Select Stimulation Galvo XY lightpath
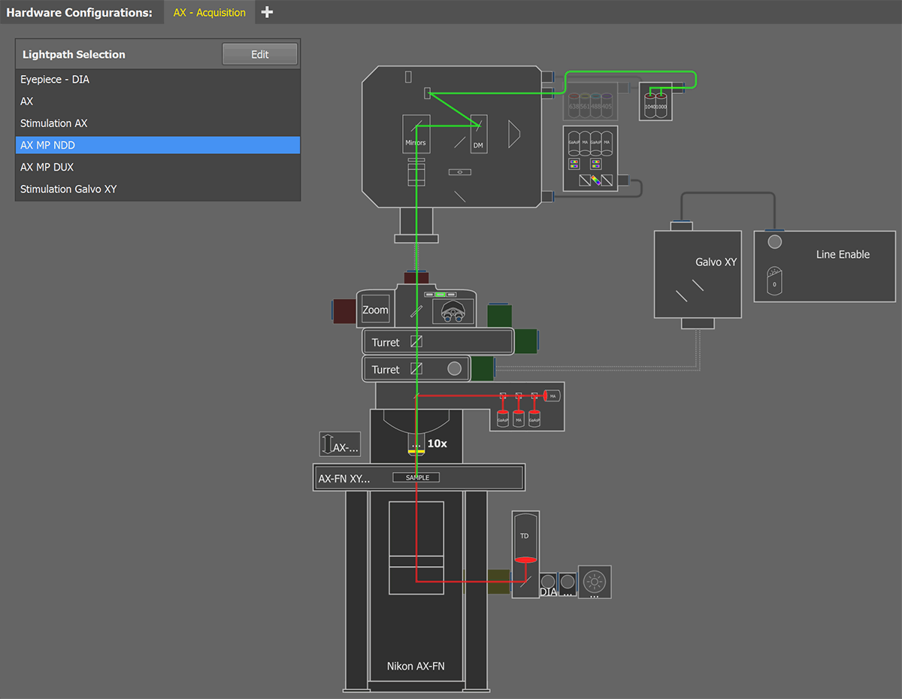Screen dimensions: 902x699 point(158,189)
